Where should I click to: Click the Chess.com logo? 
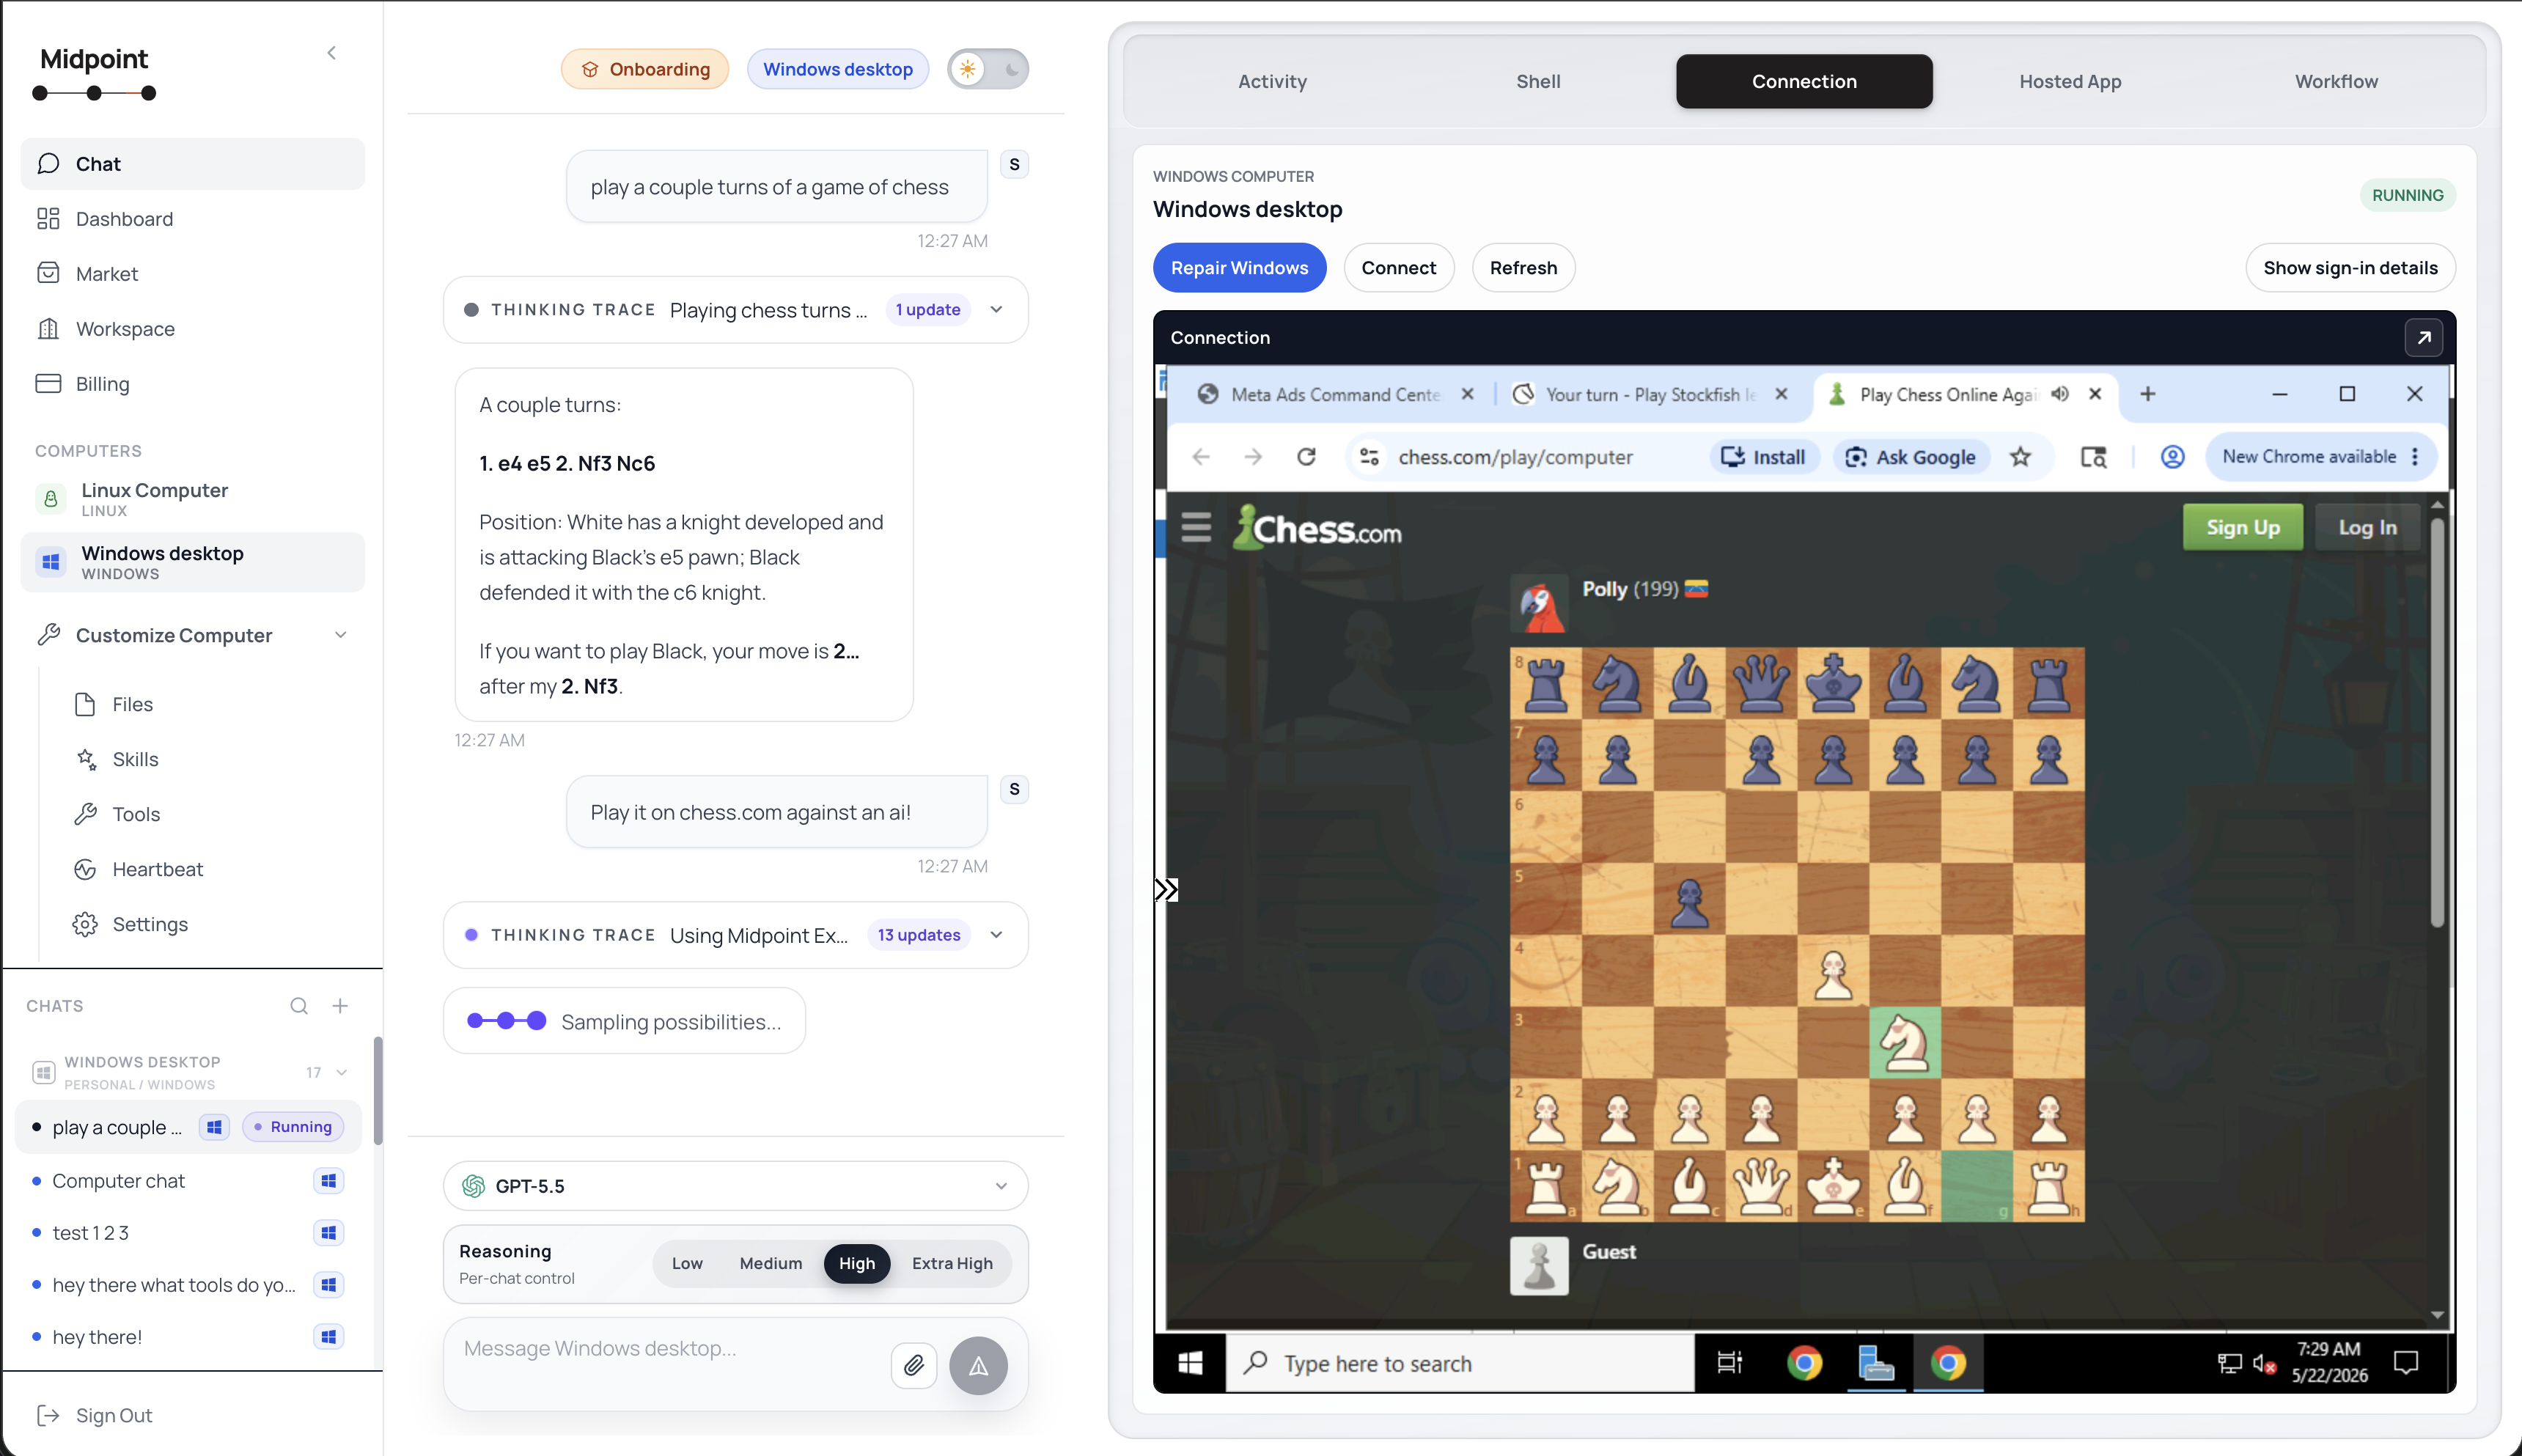[1316, 527]
